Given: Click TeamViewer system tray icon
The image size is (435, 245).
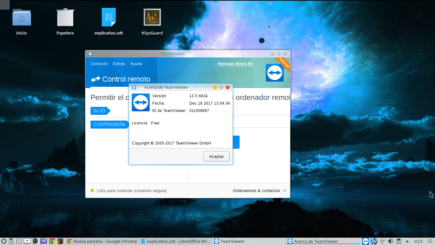Looking at the screenshot, I should click(x=366, y=241).
